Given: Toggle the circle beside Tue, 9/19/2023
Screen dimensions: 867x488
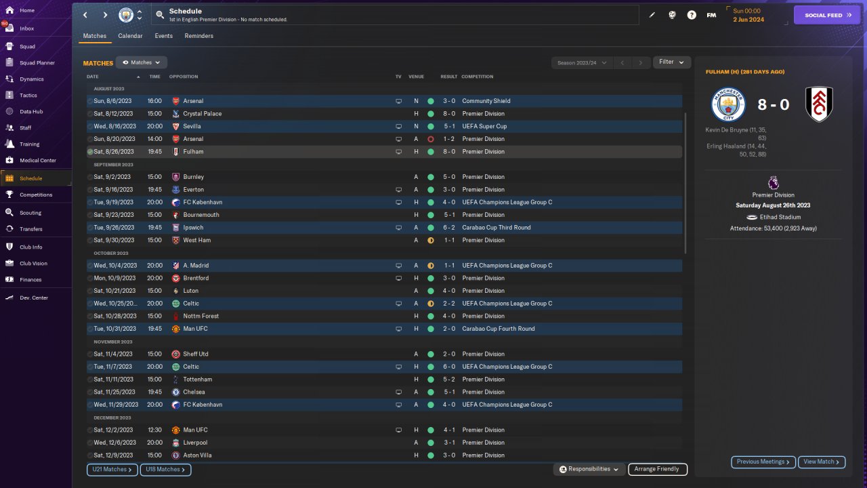Looking at the screenshot, I should 90,203.
